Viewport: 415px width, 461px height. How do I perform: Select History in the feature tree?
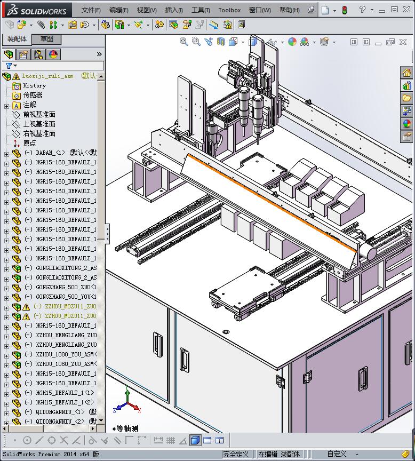[x=34, y=86]
